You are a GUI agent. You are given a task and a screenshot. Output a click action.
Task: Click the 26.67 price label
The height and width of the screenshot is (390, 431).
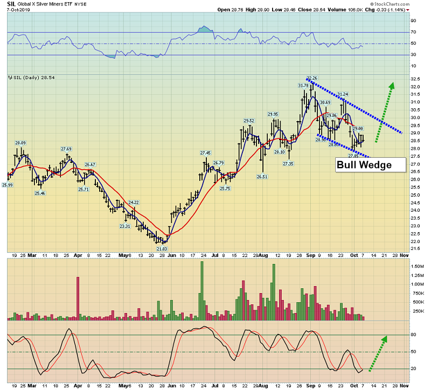coord(90,164)
